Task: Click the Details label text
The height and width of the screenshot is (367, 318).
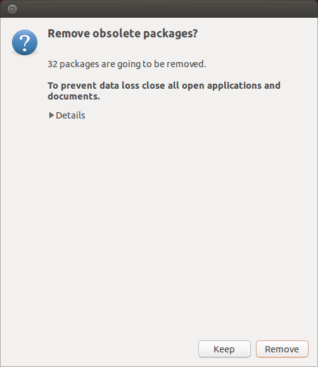Action: click(70, 115)
